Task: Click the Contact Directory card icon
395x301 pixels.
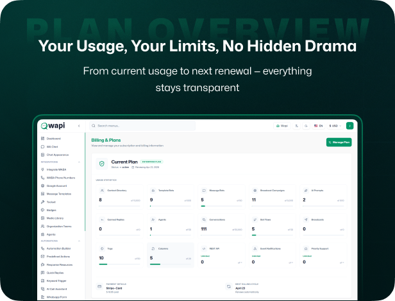Action: [x=102, y=191]
